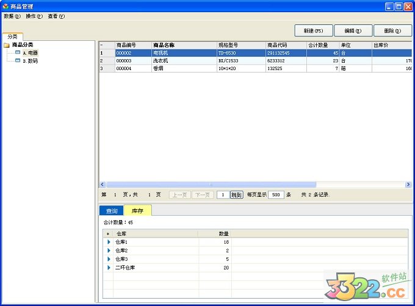The height and width of the screenshot is (306, 415).
Task: Select the 二环仓库 warehouse name
Action: pyautogui.click(x=125, y=268)
